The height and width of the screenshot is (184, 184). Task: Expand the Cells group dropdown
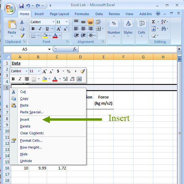coord(142,36)
